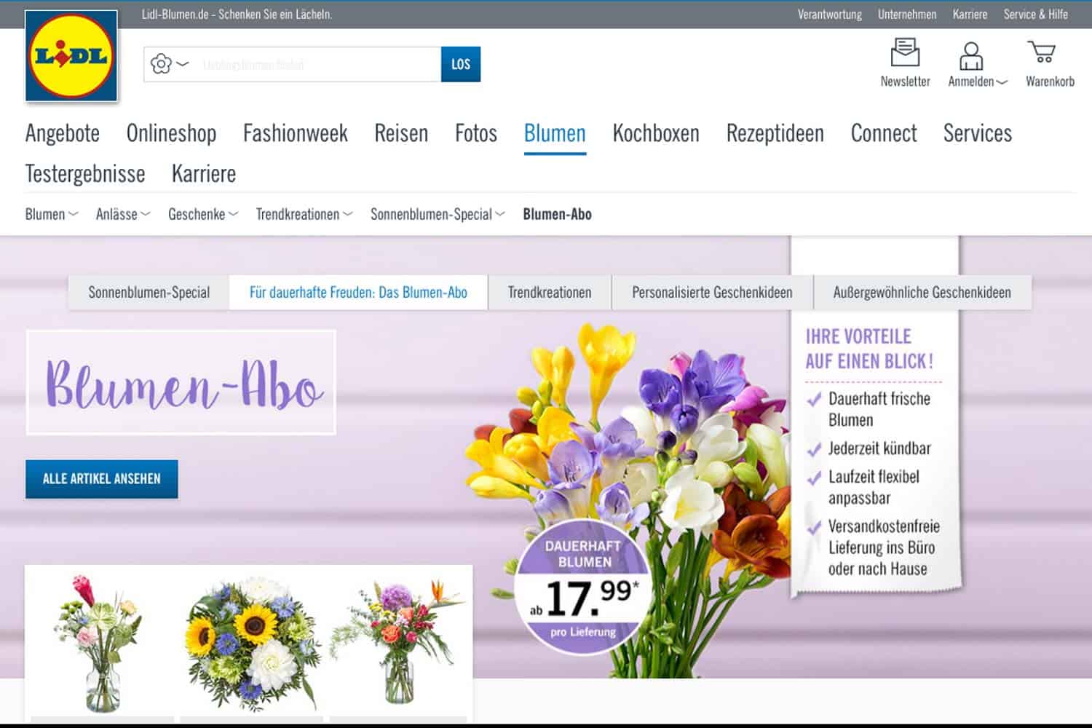Open Unternehmen link in top bar

[907, 15]
